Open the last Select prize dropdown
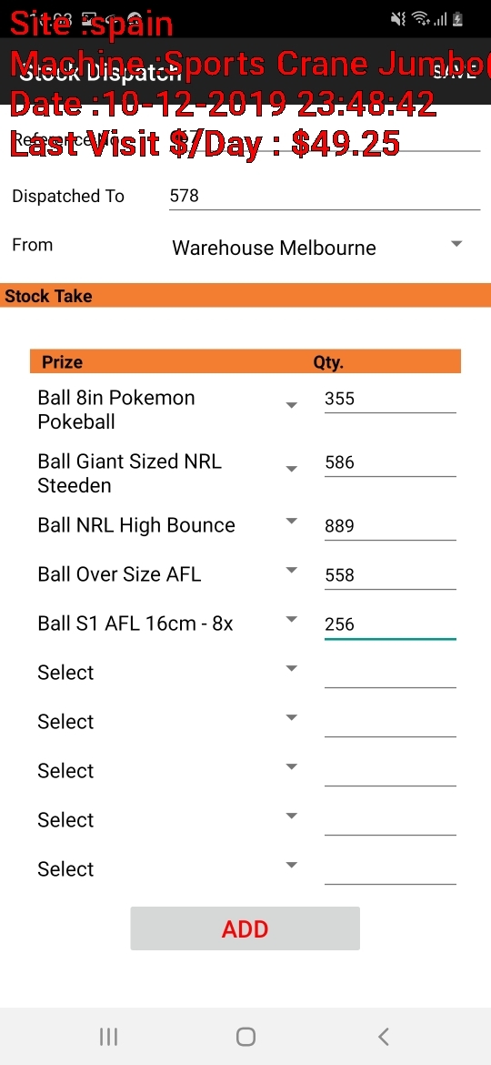Viewport: 491px width, 1065px height. [x=167, y=868]
